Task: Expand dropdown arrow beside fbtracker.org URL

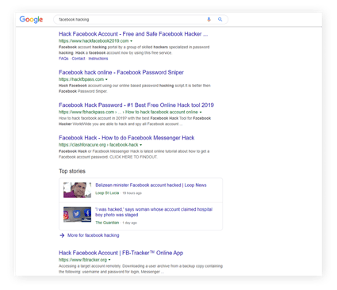Action: click(109, 260)
